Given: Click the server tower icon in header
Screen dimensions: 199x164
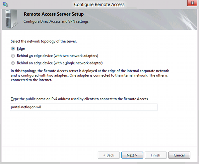Looking at the screenshot, I should pyautogui.click(x=11, y=19).
